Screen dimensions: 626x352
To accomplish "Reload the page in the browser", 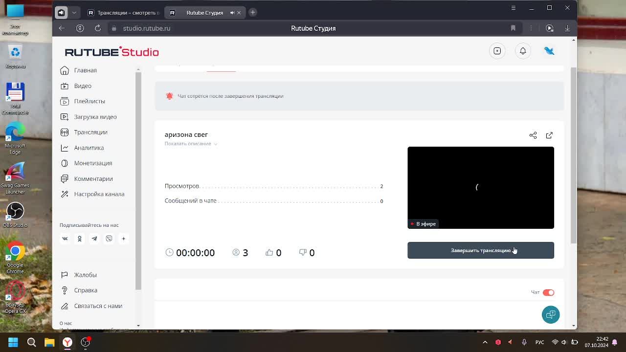I will (98, 28).
